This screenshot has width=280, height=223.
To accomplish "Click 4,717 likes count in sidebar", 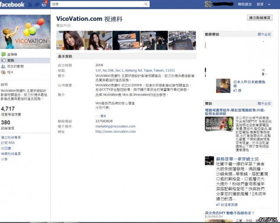I will [8, 109].
